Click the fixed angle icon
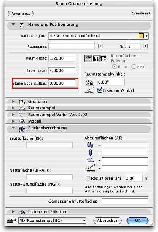This screenshot has width=158, height=232. coord(89,90)
